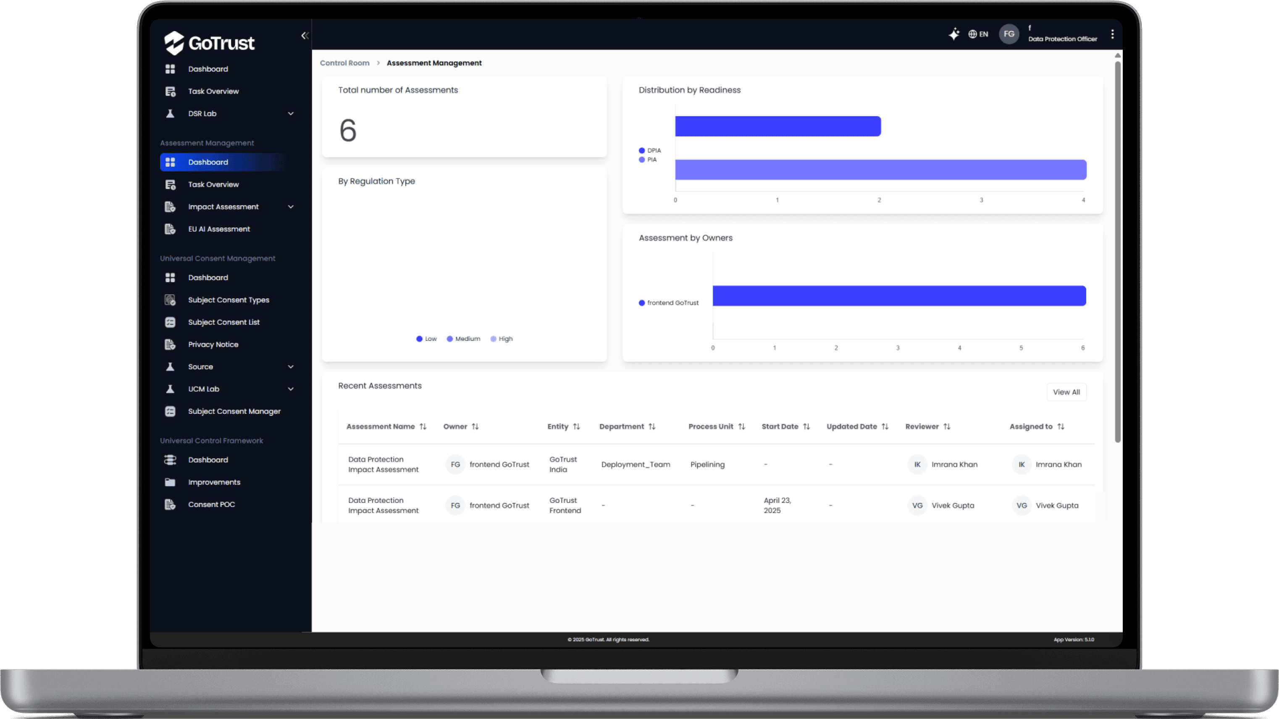Screen dimensions: 1279x719
Task: Toggle the DPIA legend in Readiness chart
Action: [x=649, y=150]
